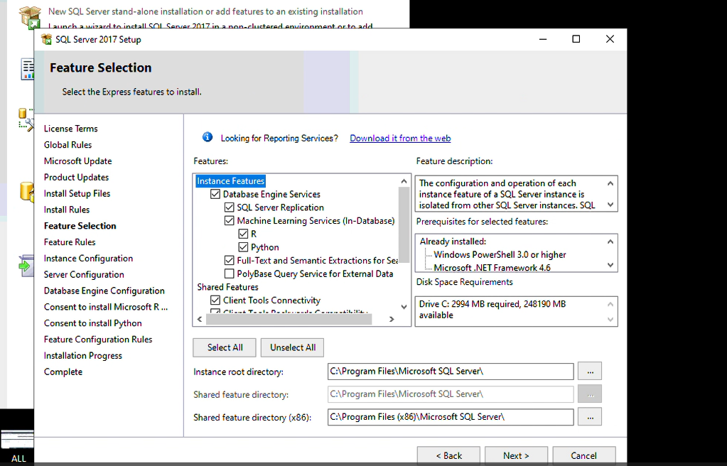727x466 pixels.
Task: Click the Features list horizontal scrollbar thumb
Action: (x=289, y=319)
